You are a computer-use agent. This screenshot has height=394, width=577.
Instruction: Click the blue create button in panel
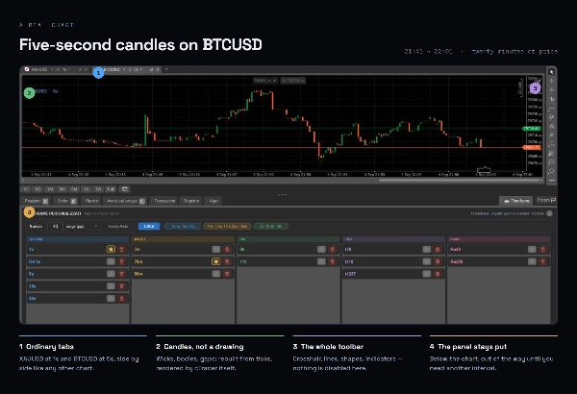click(x=149, y=226)
